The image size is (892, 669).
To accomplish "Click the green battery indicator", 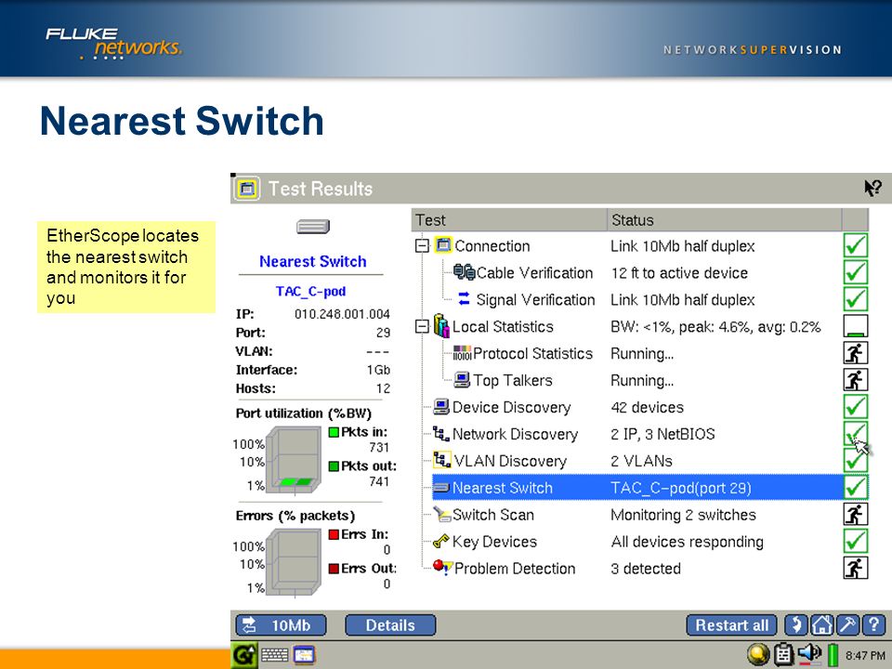I will tap(833, 655).
